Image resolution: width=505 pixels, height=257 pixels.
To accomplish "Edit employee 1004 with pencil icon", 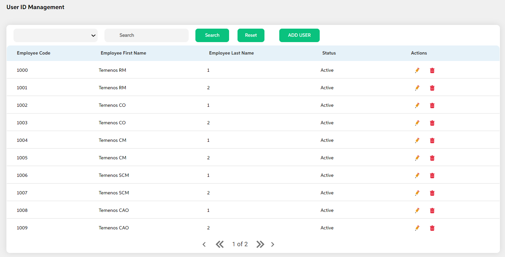I will click(x=417, y=140).
